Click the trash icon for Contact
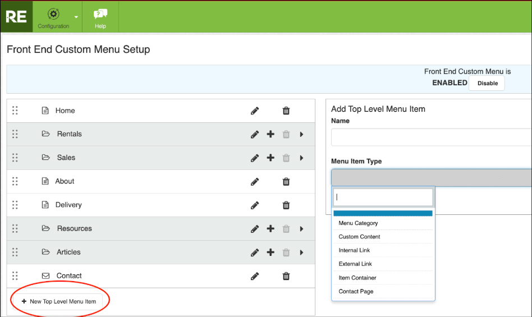Viewport: 532px width, 317px height. (x=286, y=276)
